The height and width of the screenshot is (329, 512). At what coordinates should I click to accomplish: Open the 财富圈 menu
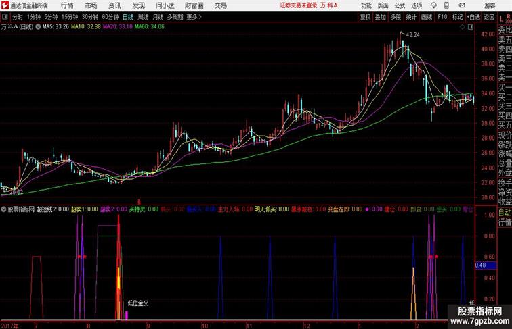pyautogui.click(x=194, y=5)
